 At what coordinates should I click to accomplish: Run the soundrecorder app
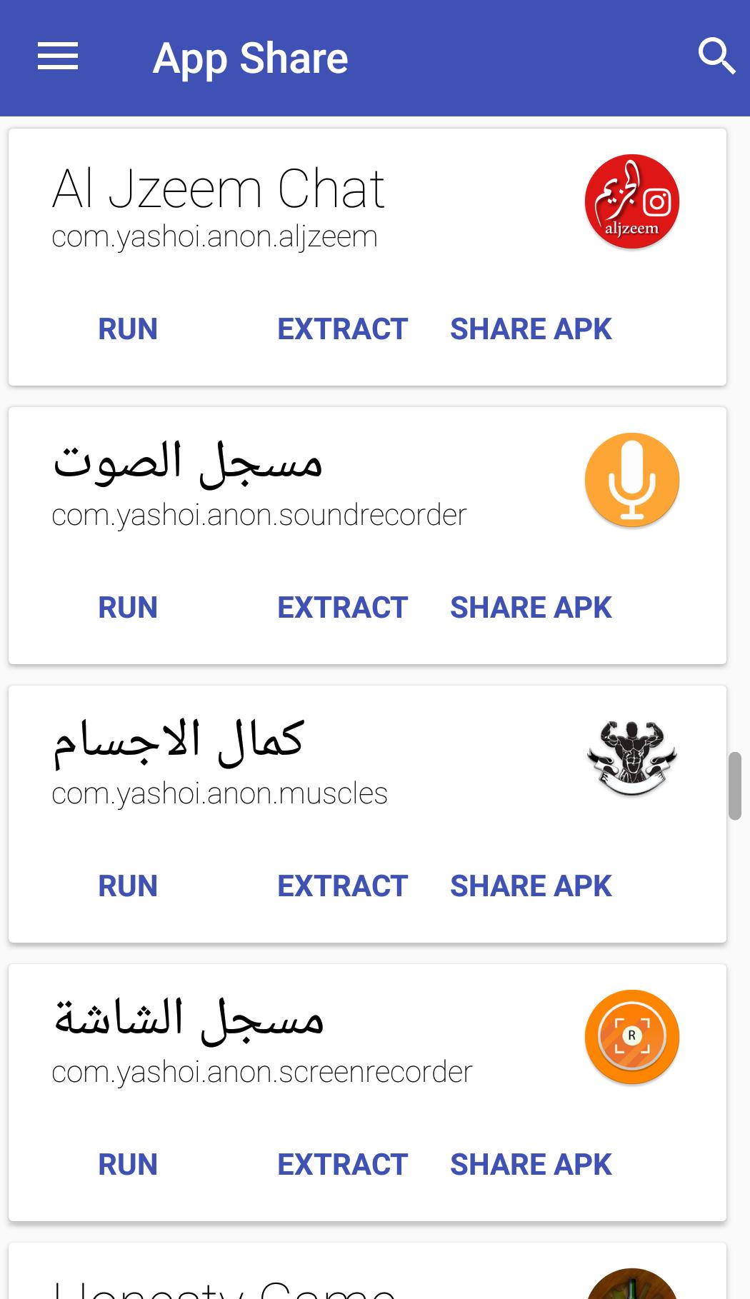(x=128, y=608)
